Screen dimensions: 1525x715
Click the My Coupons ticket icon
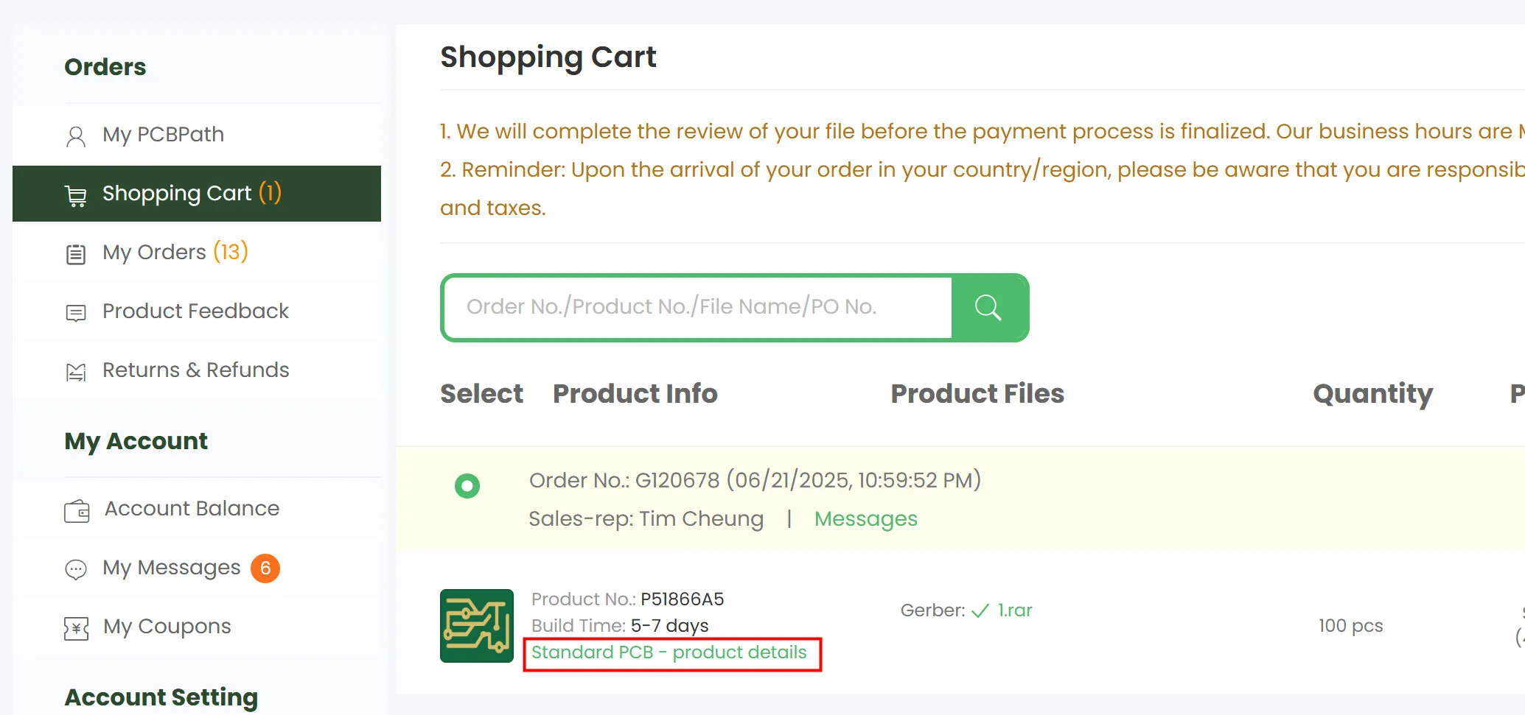(76, 628)
